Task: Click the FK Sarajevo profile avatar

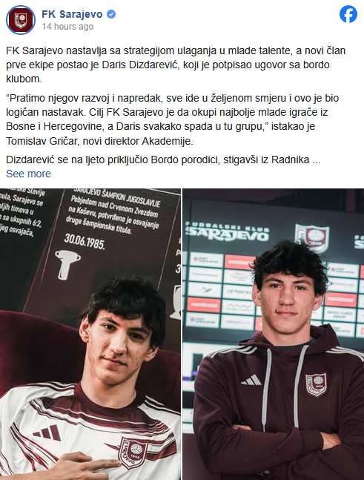Action: [21, 20]
